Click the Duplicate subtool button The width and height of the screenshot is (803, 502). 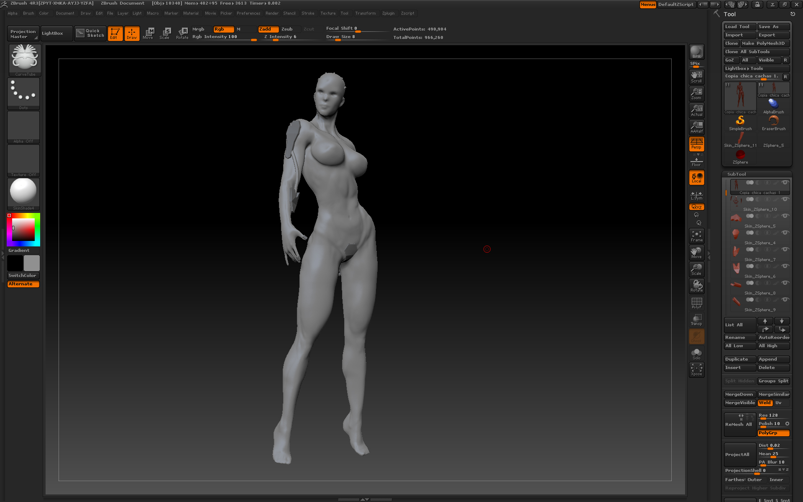739,359
